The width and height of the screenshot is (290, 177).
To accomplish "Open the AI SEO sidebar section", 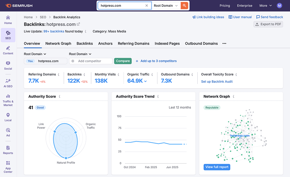I will coord(8,83).
